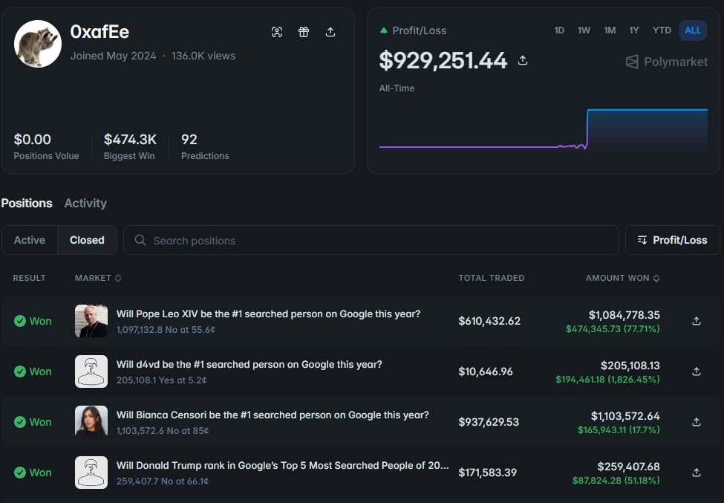The width and height of the screenshot is (724, 503).
Task: Share the Pope Leo XIV position
Action: (697, 321)
